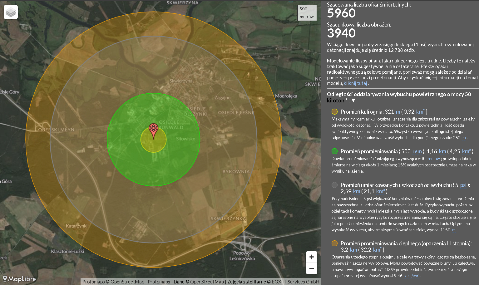Zoom out on the map
The width and height of the screenshot is (479, 285).
[x=311, y=268]
